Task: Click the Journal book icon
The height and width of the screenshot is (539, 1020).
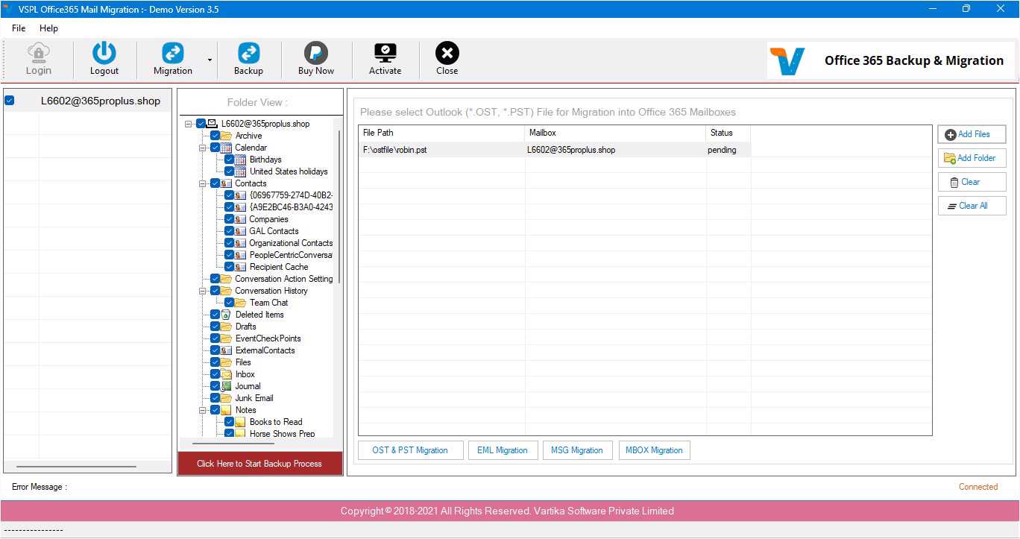Action: tap(227, 386)
